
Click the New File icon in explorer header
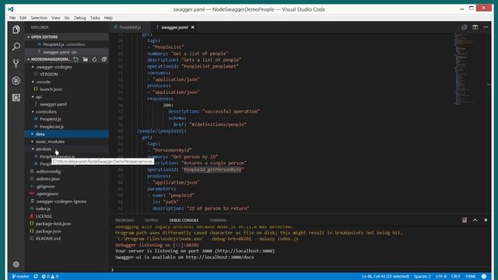[x=75, y=59]
